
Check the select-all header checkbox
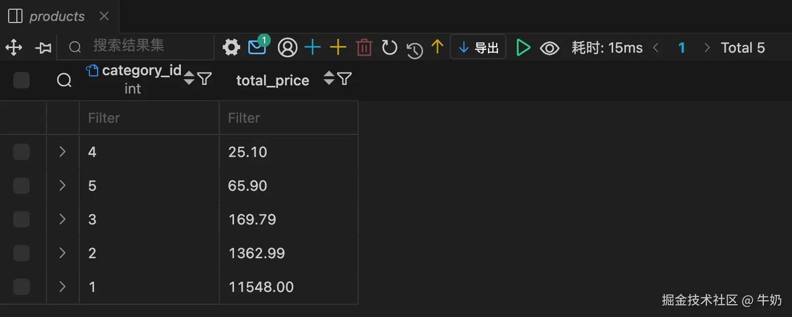click(x=21, y=80)
